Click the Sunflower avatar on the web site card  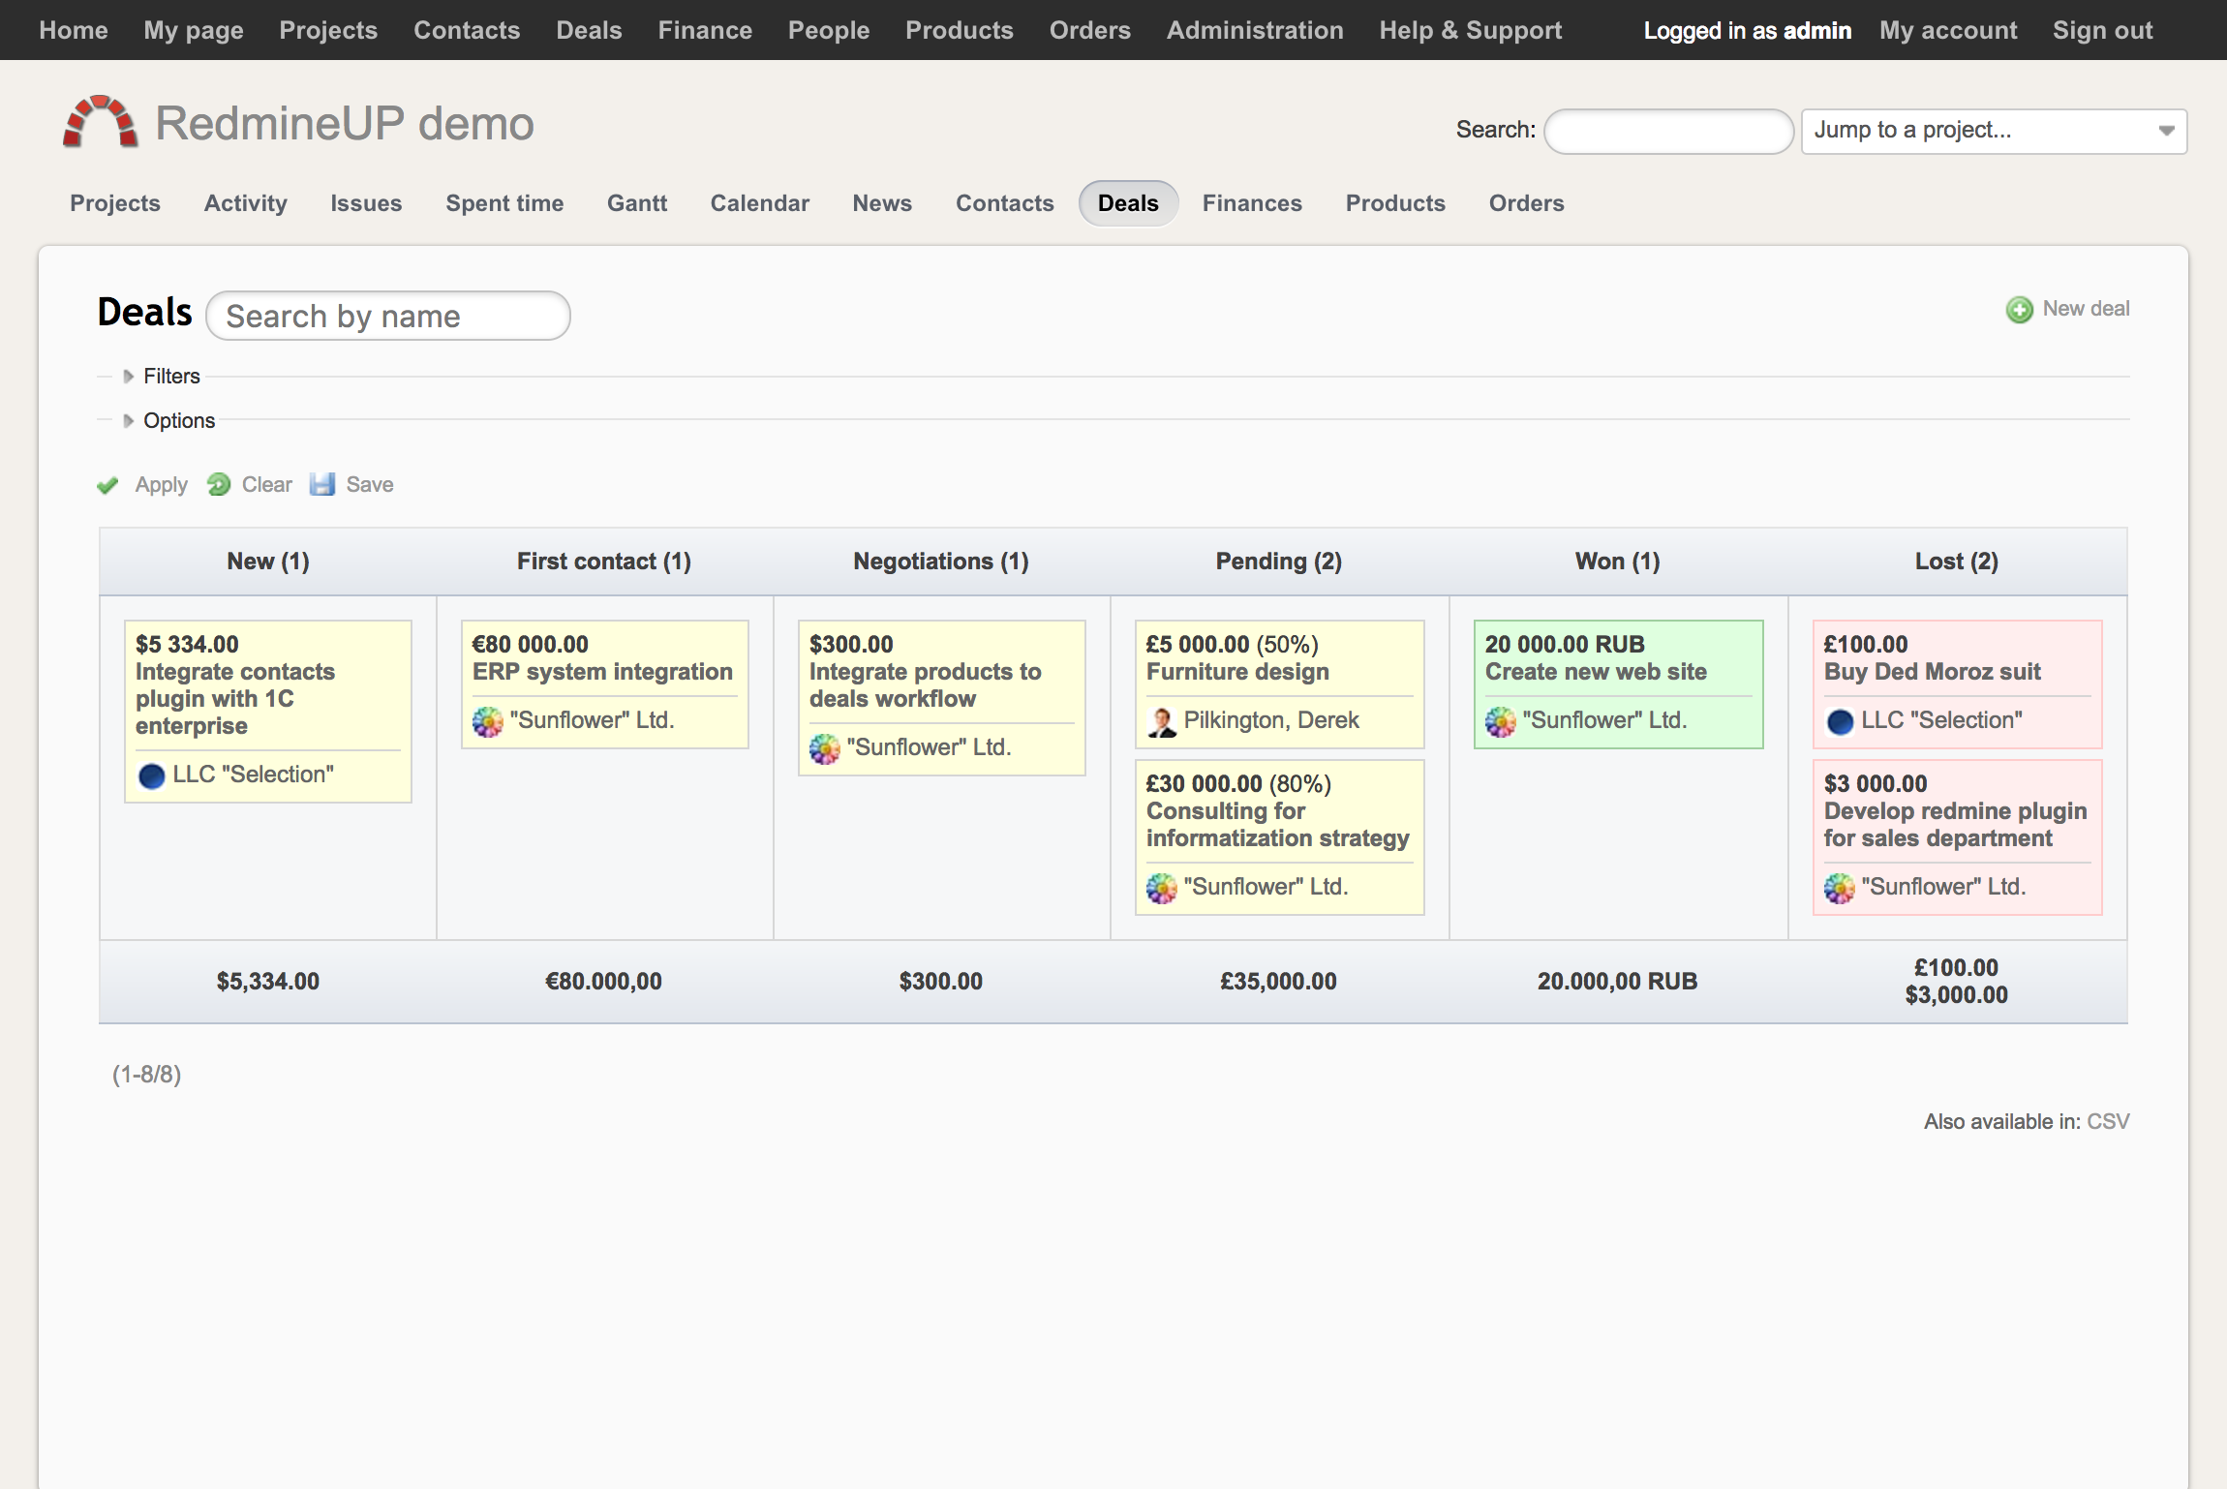pos(1500,721)
